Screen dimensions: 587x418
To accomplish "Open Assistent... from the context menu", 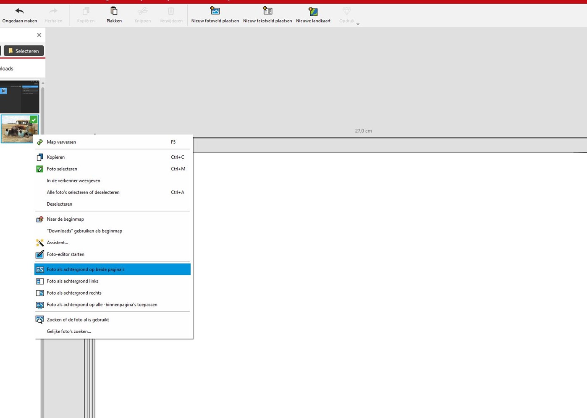I will (x=57, y=243).
